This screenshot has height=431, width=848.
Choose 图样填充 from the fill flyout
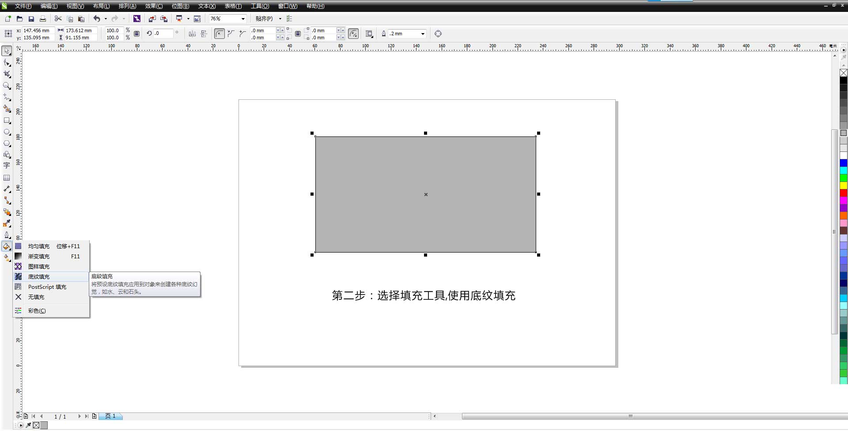pos(51,266)
